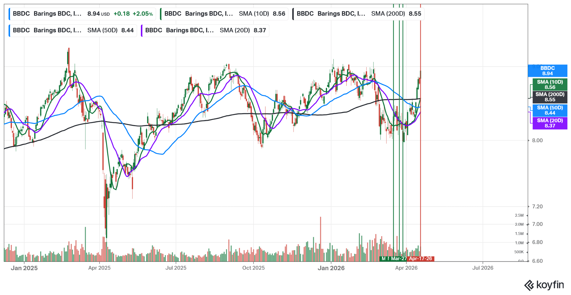The image size is (571, 295).
Task: Click the 6.60 price-axis label
Action: [x=537, y=261]
